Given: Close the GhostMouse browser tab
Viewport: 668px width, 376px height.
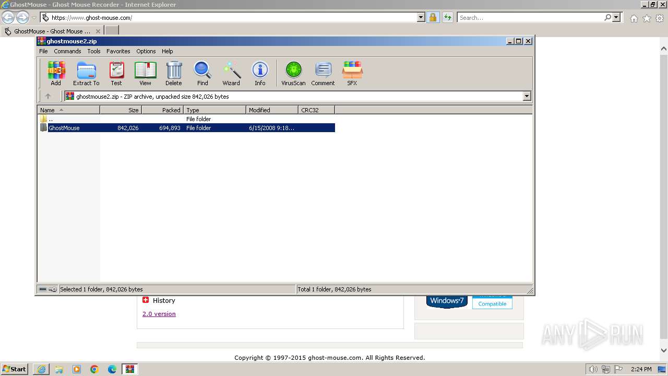Looking at the screenshot, I should 98,31.
